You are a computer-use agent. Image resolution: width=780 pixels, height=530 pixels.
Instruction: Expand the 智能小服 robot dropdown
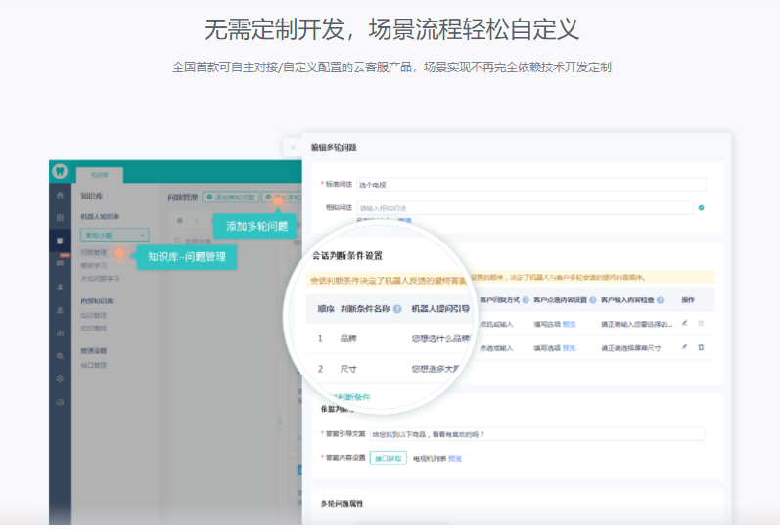(x=114, y=235)
